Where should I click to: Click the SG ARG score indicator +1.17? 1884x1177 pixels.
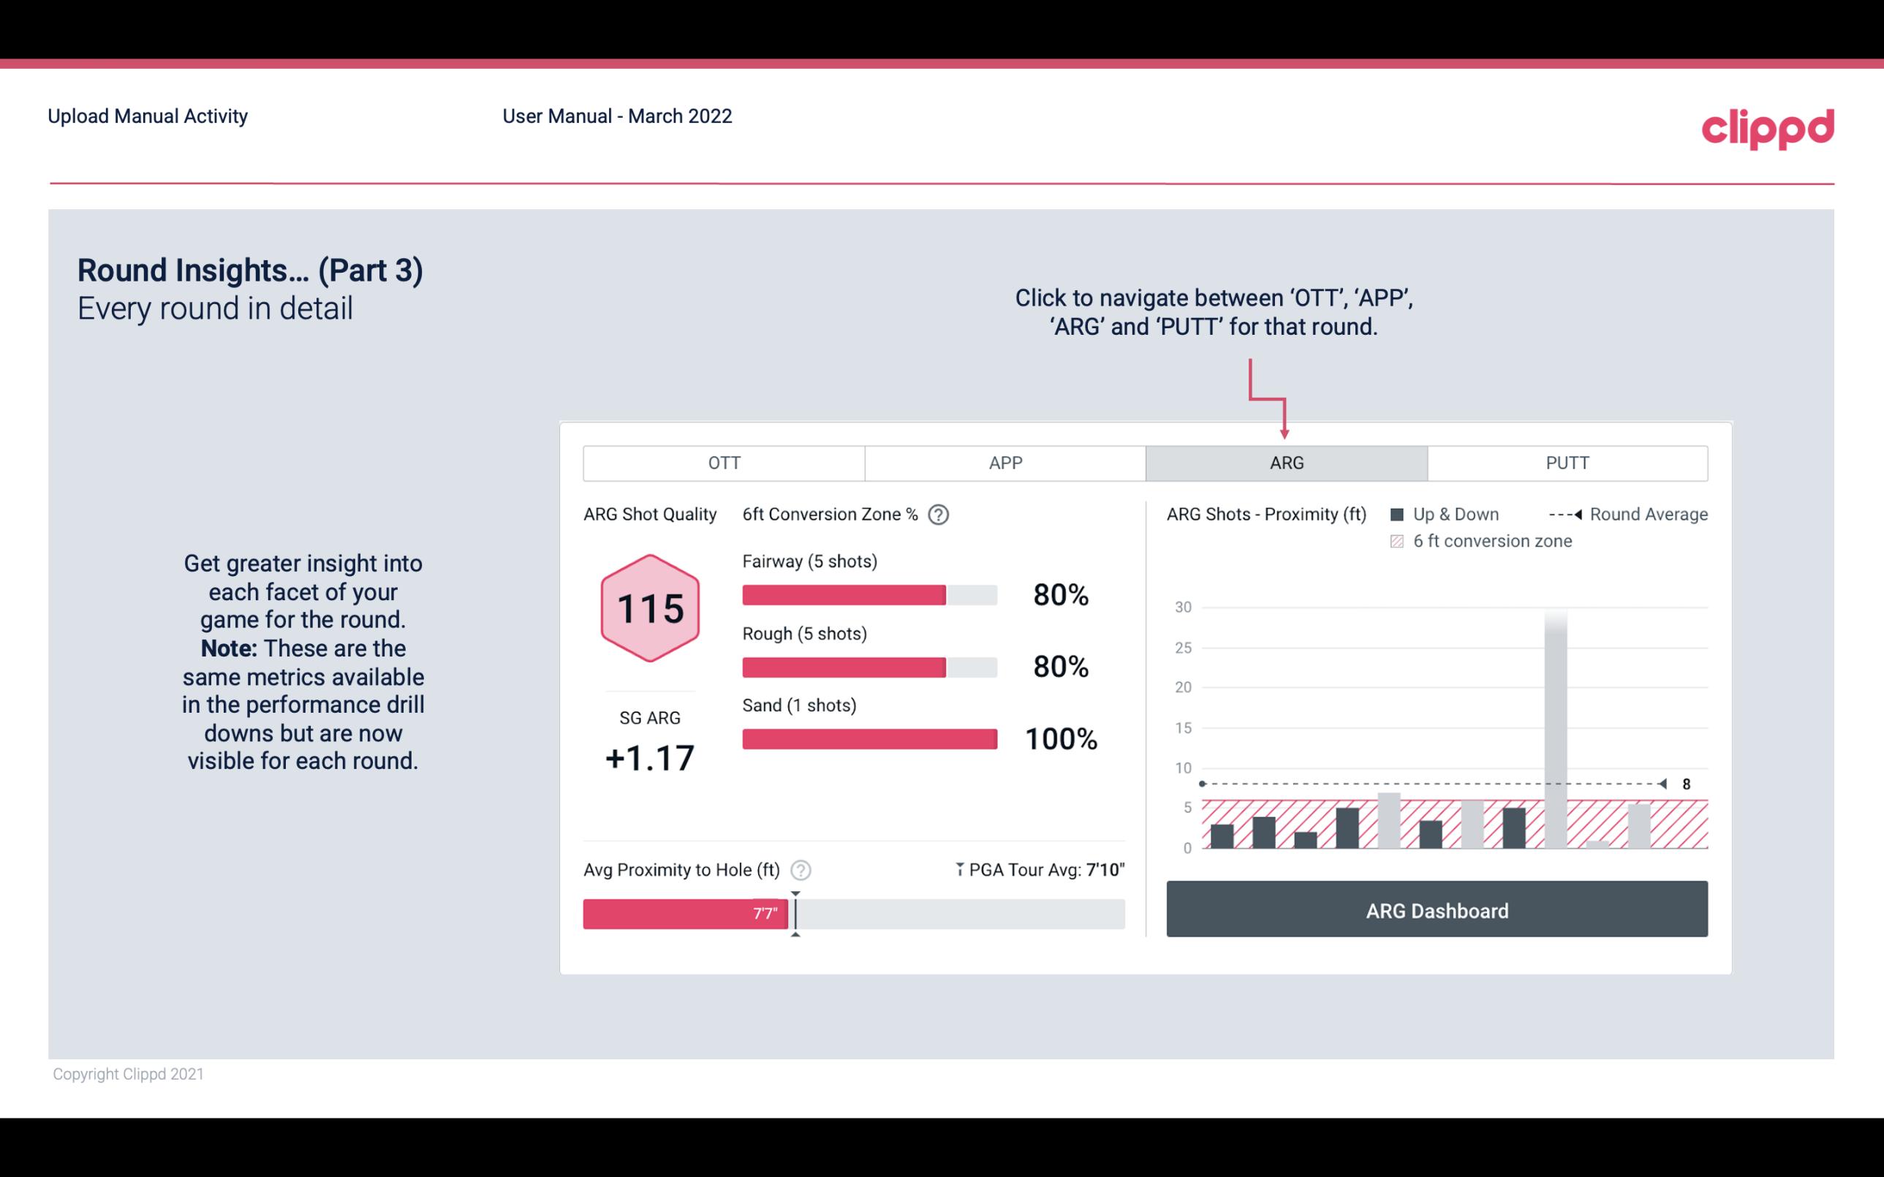(649, 758)
